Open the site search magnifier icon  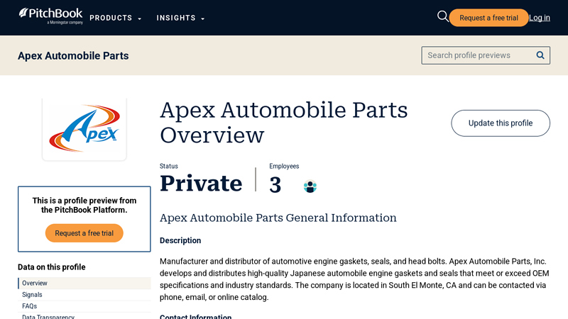point(442,16)
